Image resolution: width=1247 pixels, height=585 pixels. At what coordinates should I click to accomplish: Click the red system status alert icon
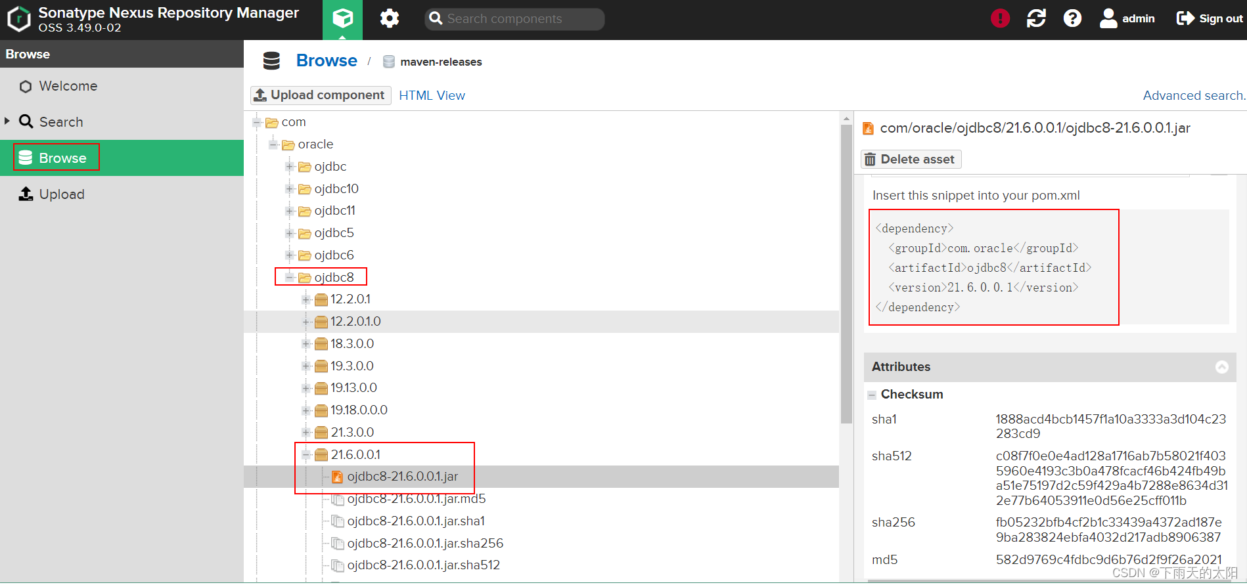(x=1000, y=18)
